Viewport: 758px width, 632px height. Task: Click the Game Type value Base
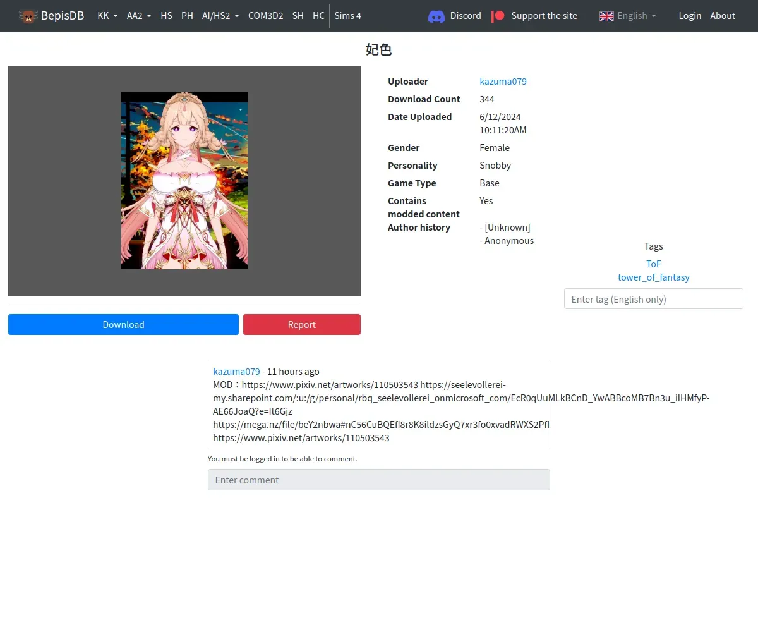[x=490, y=183]
